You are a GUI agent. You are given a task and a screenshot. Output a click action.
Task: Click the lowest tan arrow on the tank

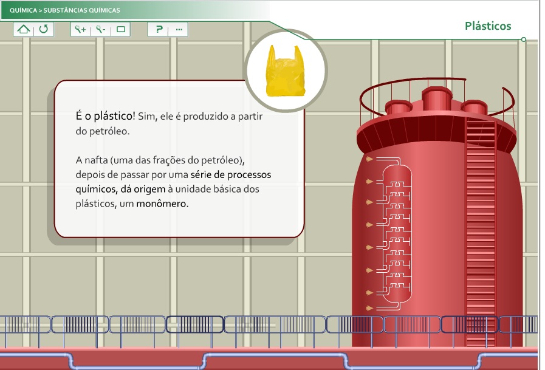click(369, 309)
